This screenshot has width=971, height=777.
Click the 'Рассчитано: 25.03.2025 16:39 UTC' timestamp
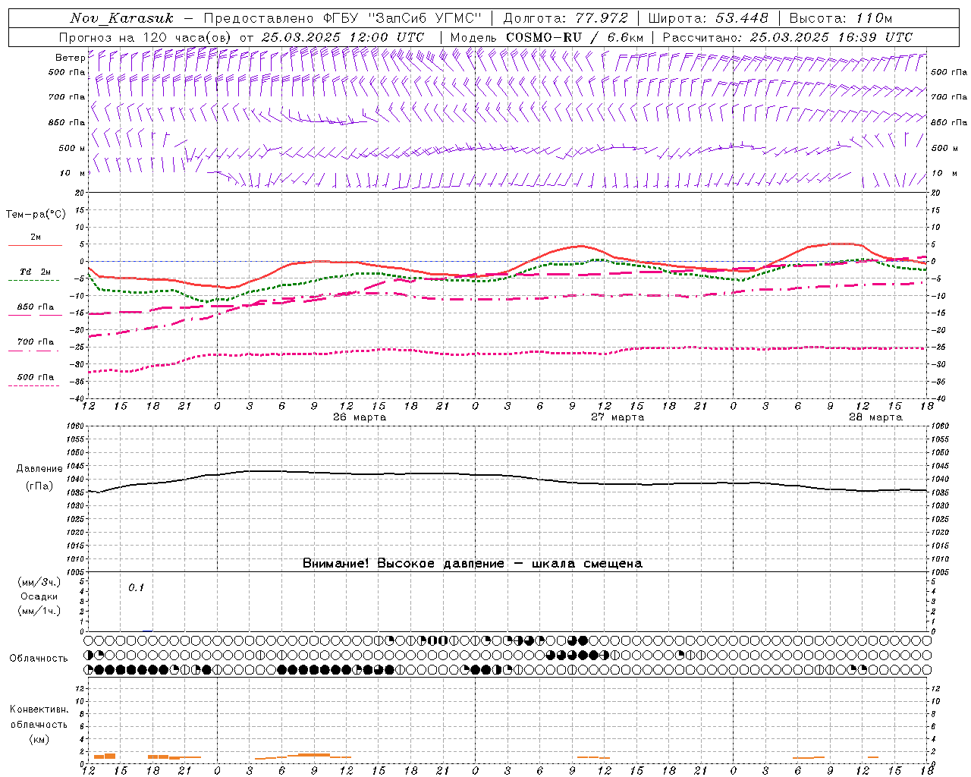(x=787, y=37)
